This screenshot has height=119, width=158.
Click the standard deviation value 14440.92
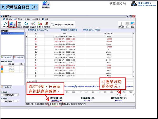click(x=119, y=101)
